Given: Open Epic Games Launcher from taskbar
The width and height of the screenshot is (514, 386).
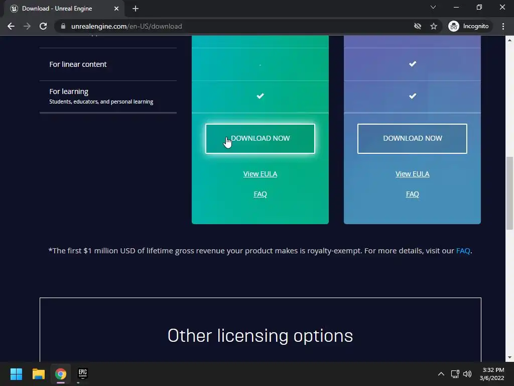Looking at the screenshot, I should (x=83, y=374).
